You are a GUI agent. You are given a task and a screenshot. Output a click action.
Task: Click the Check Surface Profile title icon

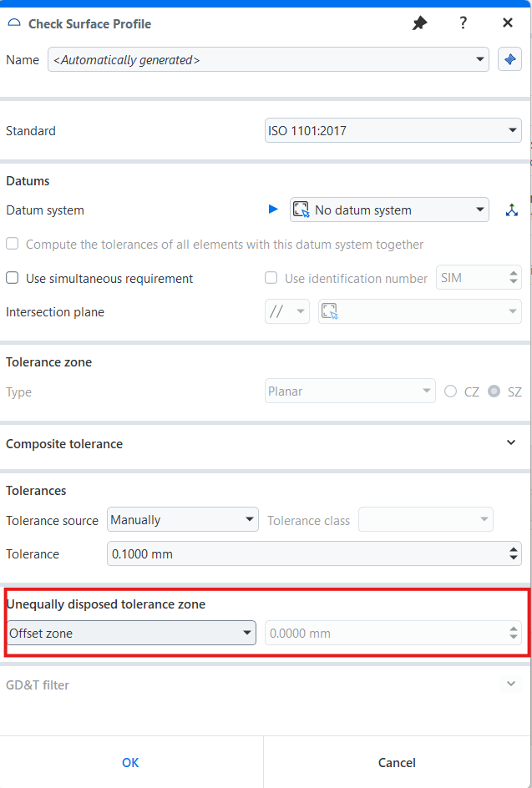[x=13, y=23]
